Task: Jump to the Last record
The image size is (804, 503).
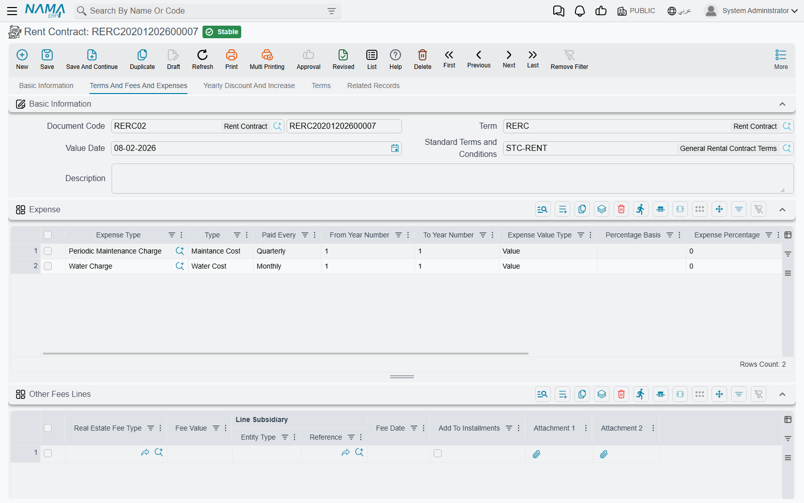Action: pyautogui.click(x=533, y=59)
